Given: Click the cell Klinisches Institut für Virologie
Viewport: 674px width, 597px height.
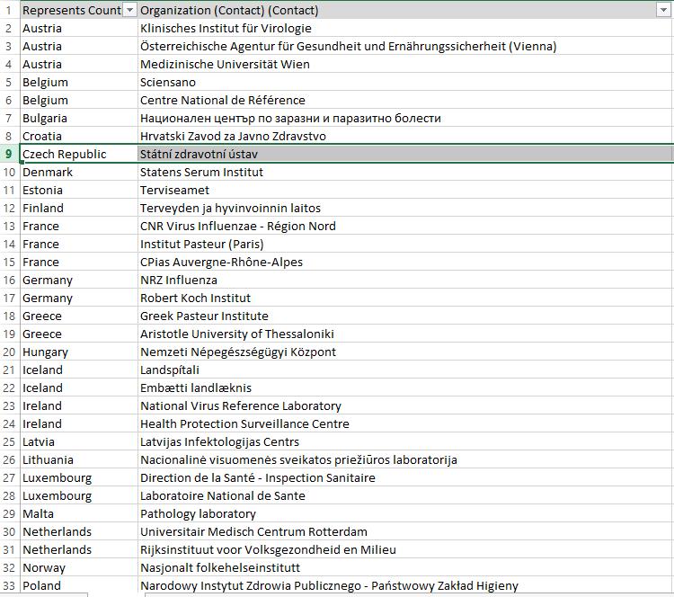Looking at the screenshot, I should click(405, 29).
